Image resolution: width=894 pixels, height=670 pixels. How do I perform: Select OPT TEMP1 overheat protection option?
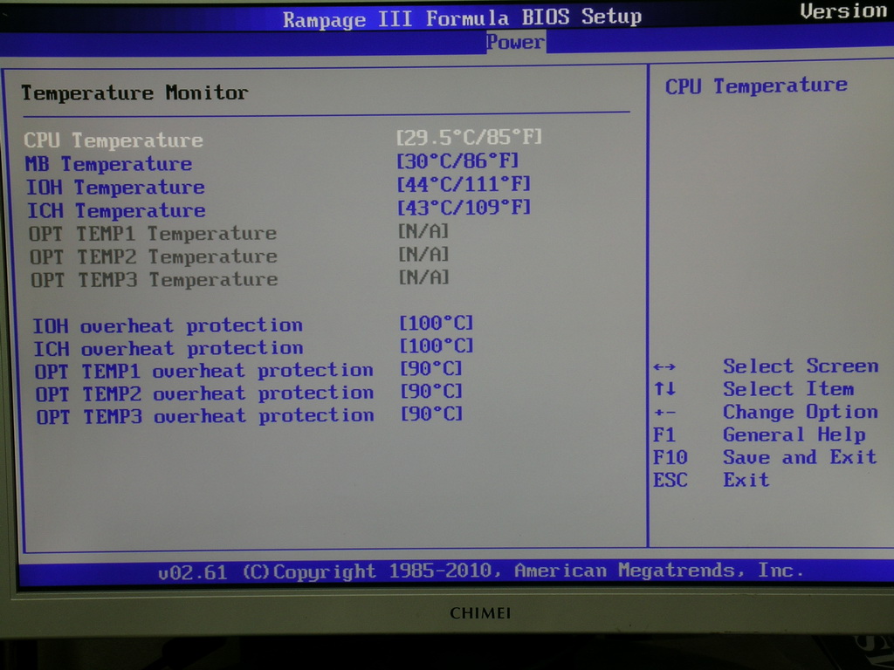(204, 372)
